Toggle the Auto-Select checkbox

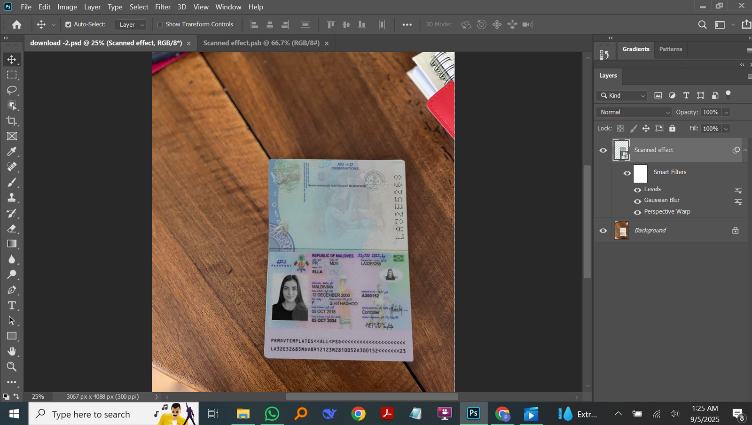coord(68,24)
